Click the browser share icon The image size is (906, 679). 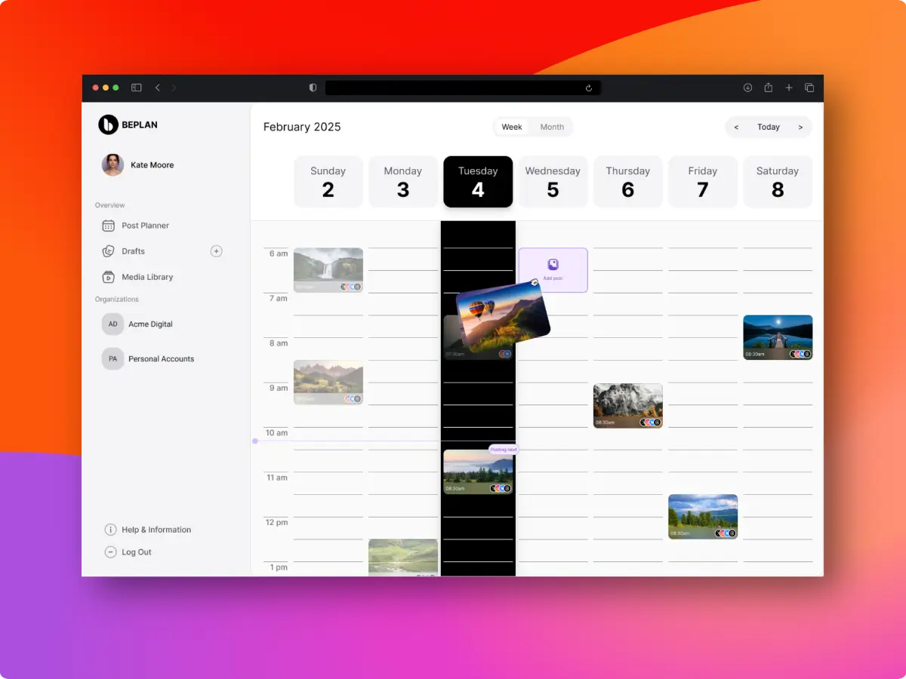[768, 88]
